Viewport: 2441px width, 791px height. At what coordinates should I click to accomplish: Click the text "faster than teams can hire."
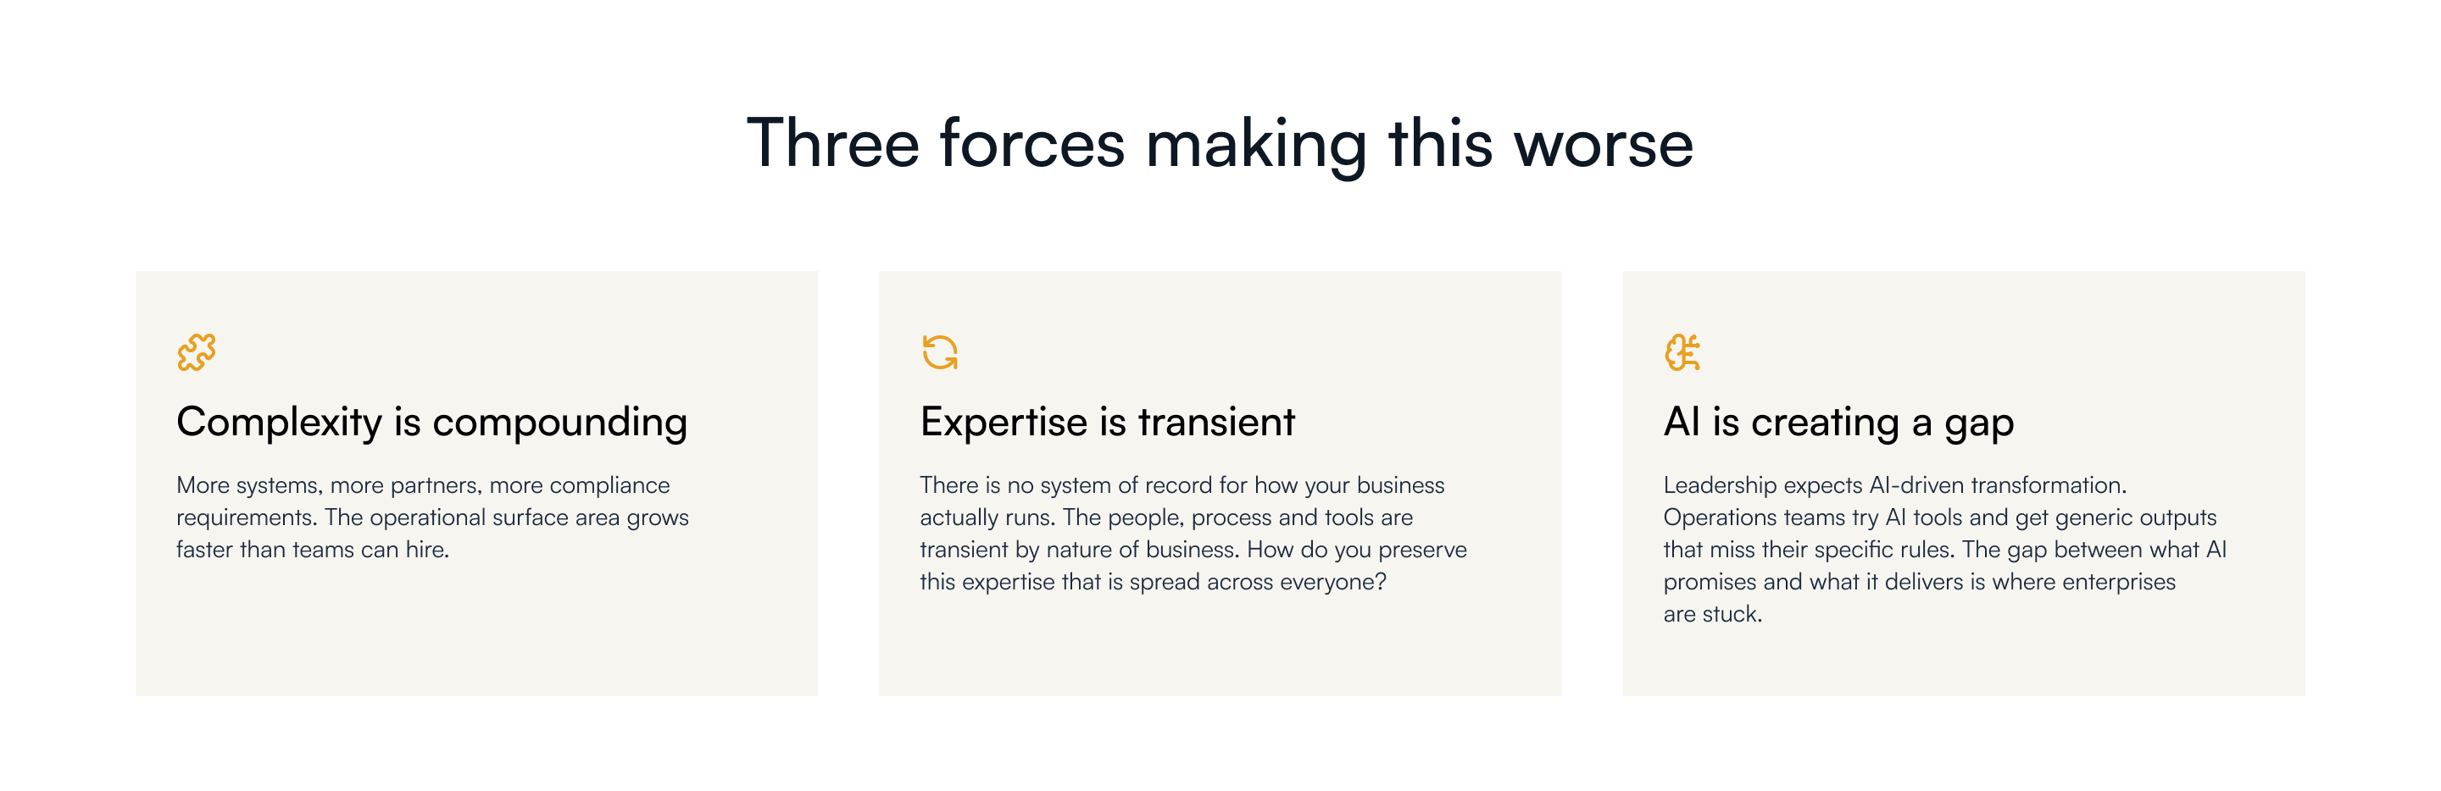(313, 550)
